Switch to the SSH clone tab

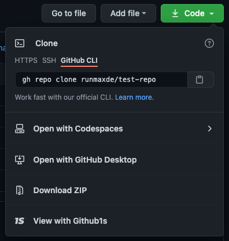pyautogui.click(x=49, y=61)
